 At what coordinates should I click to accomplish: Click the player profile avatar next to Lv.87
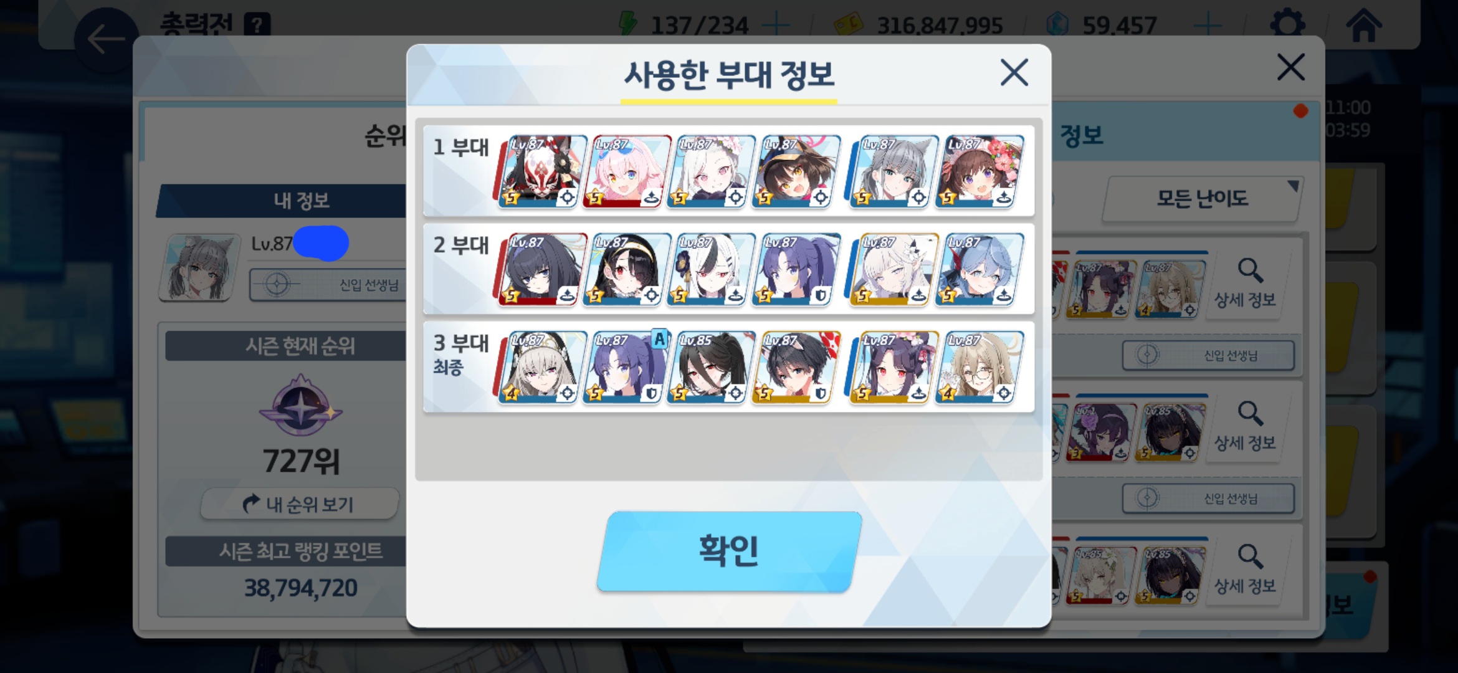point(199,267)
